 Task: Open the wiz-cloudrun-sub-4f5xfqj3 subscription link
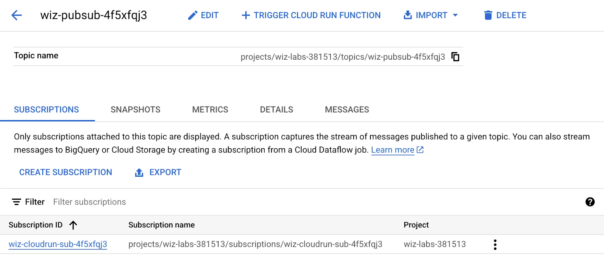tap(58, 244)
